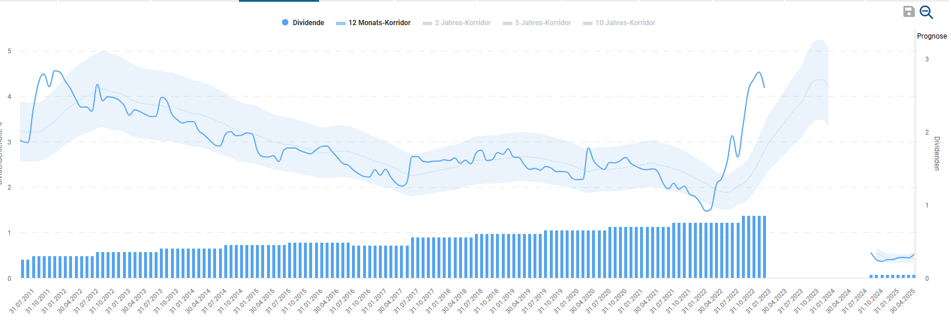
Task: Click the save chart disk icon
Action: tap(909, 12)
